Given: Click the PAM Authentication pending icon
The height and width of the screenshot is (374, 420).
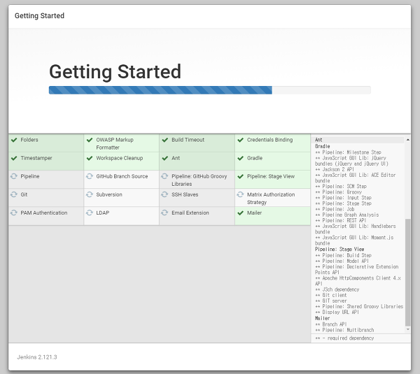Looking at the screenshot, I should point(14,213).
